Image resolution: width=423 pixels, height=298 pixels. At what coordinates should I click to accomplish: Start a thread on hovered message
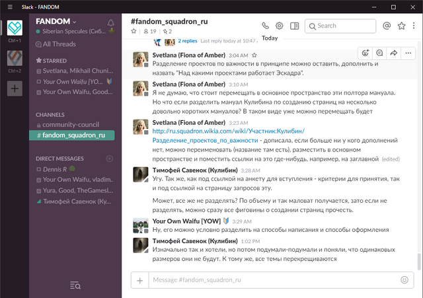(x=379, y=53)
